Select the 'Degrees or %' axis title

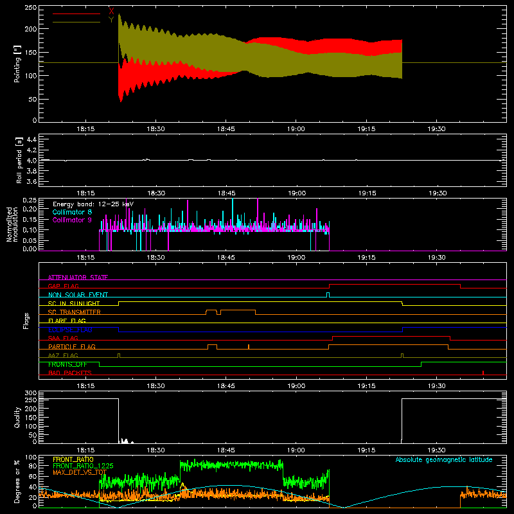click(x=17, y=482)
